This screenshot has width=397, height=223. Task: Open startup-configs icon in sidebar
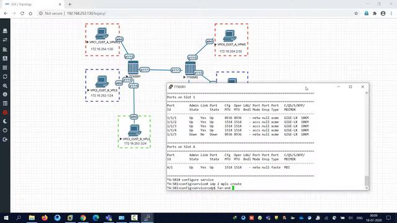[5, 58]
